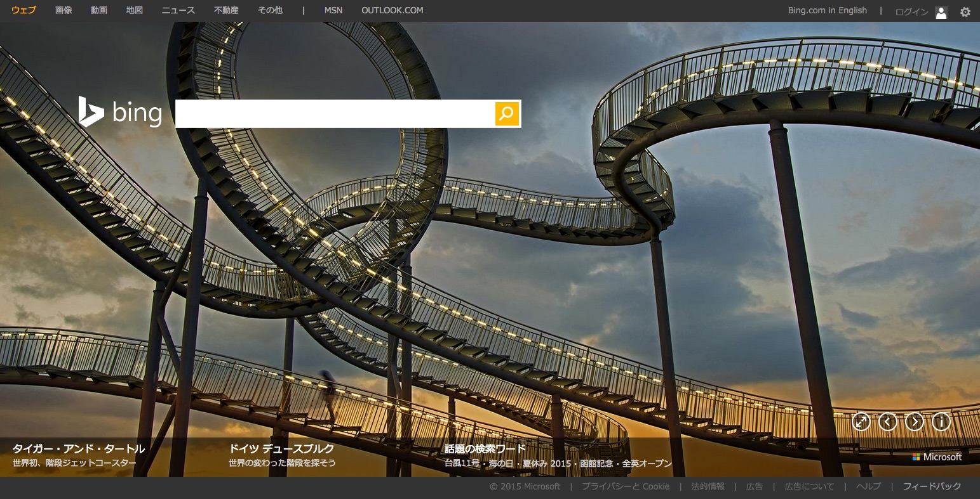The width and height of the screenshot is (980, 499).
Task: Click the フィードバック footer link
Action: point(932,486)
